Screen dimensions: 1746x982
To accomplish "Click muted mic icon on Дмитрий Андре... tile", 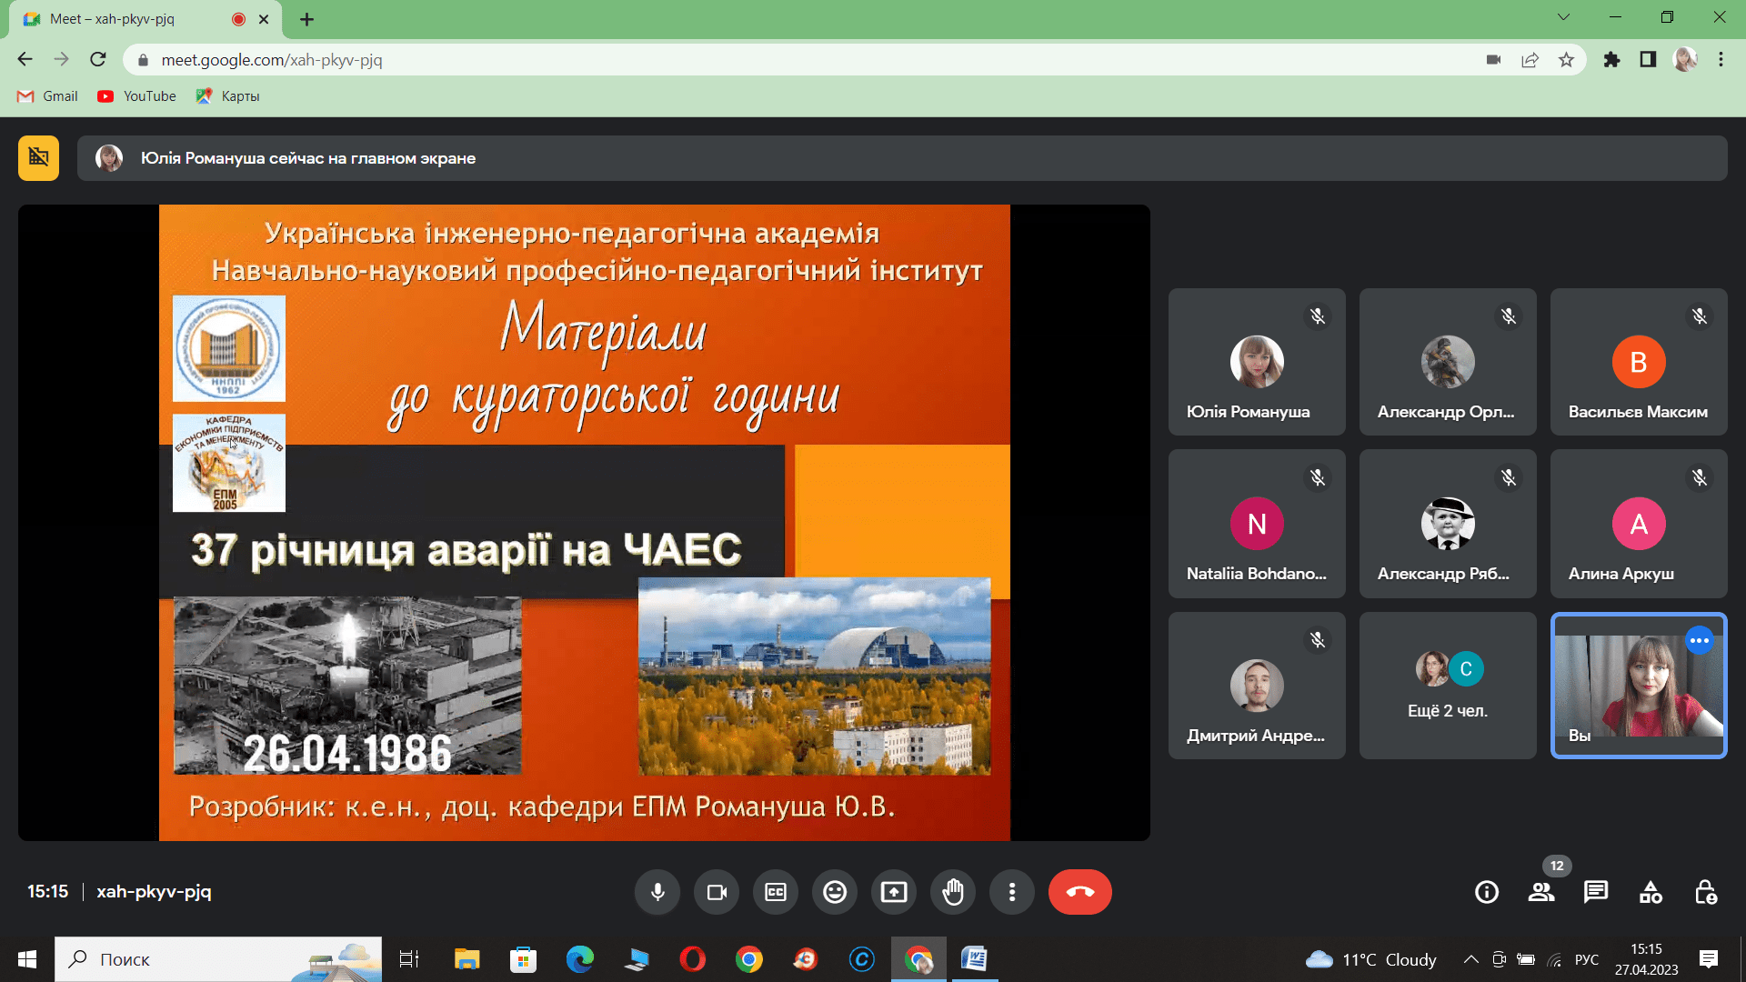I will tap(1318, 640).
